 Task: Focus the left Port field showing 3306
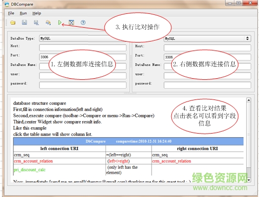83,57
